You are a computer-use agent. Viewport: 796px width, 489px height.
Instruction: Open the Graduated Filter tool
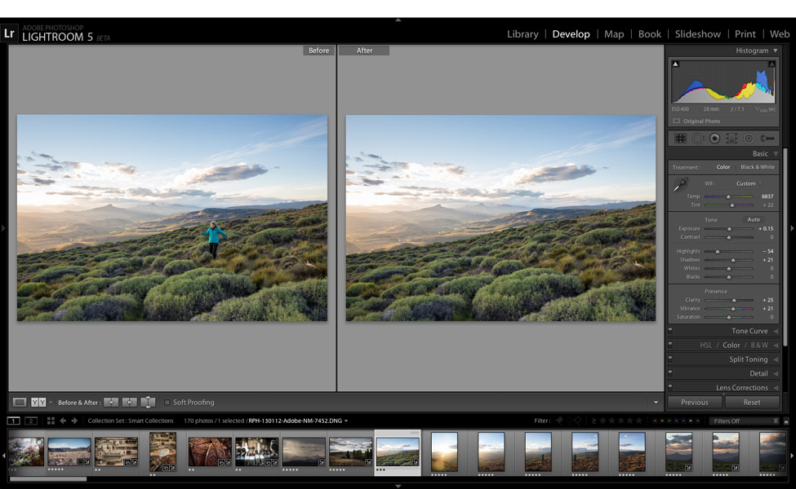coord(732,139)
